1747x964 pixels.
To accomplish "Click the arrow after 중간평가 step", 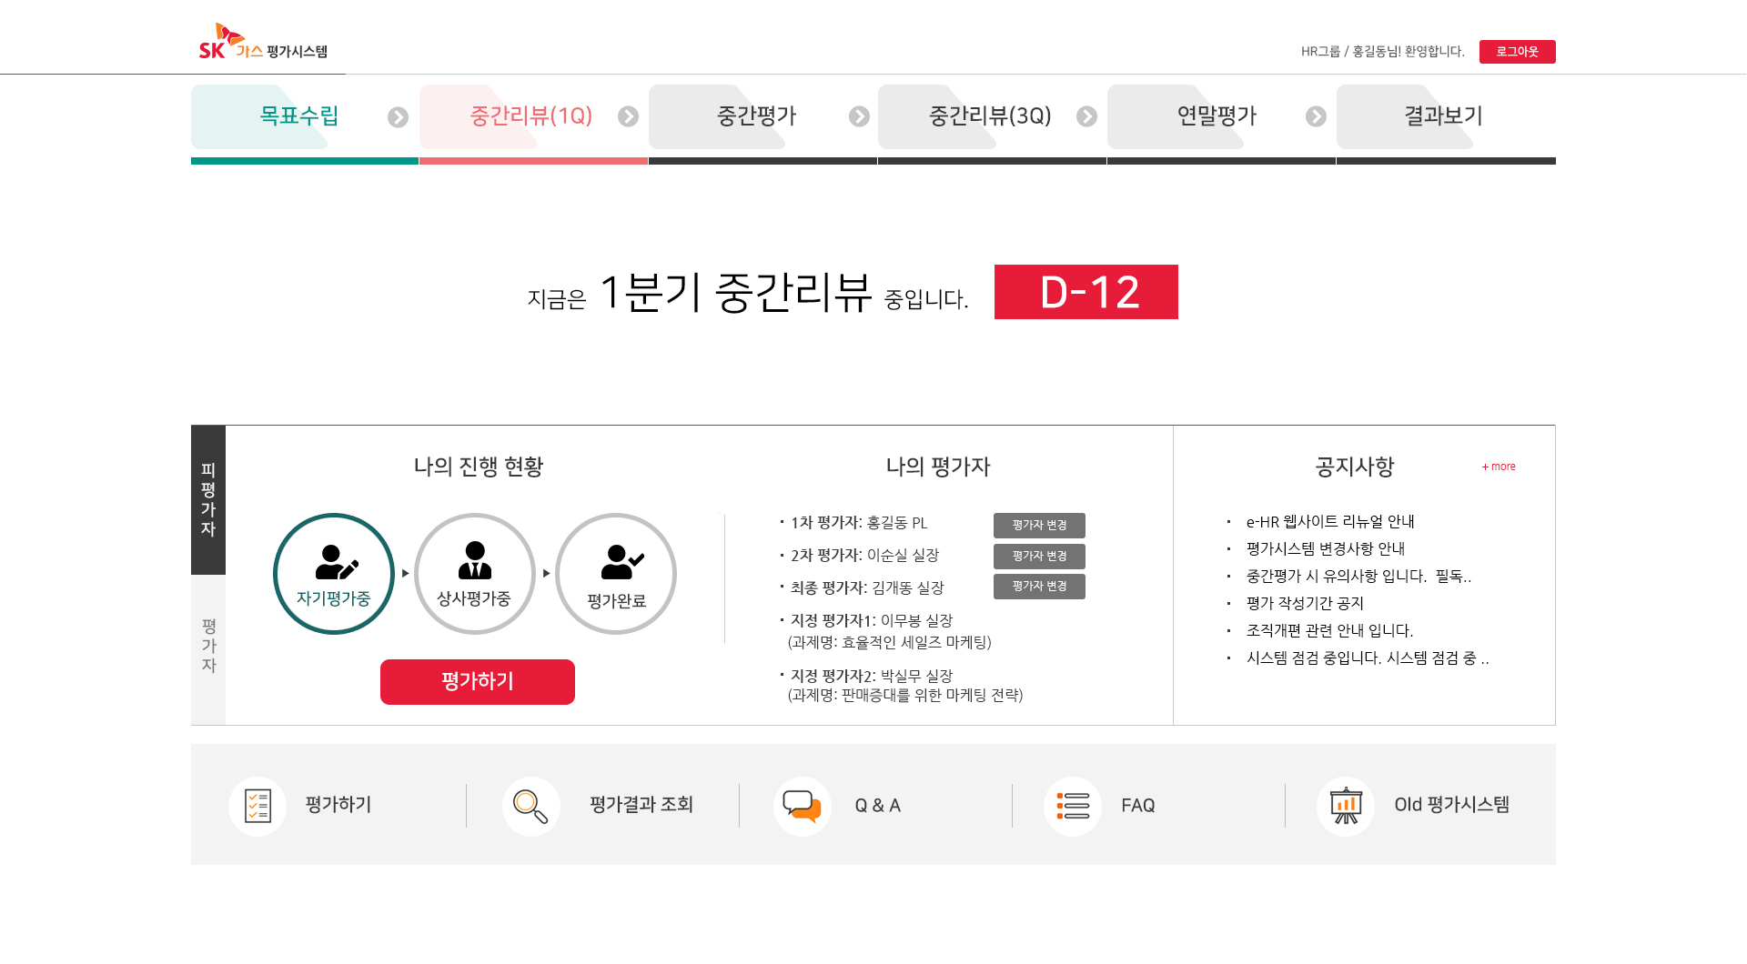I will click(859, 117).
